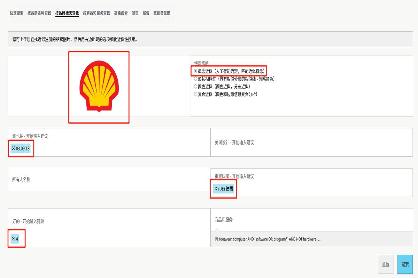
Task: Switch to 按品牌名称查找 tab
Action: [x=39, y=13]
